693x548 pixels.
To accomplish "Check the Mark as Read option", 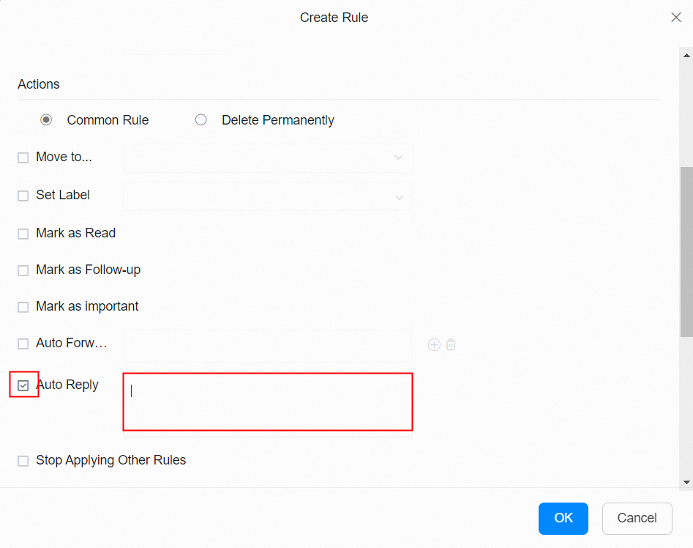I will coord(23,234).
